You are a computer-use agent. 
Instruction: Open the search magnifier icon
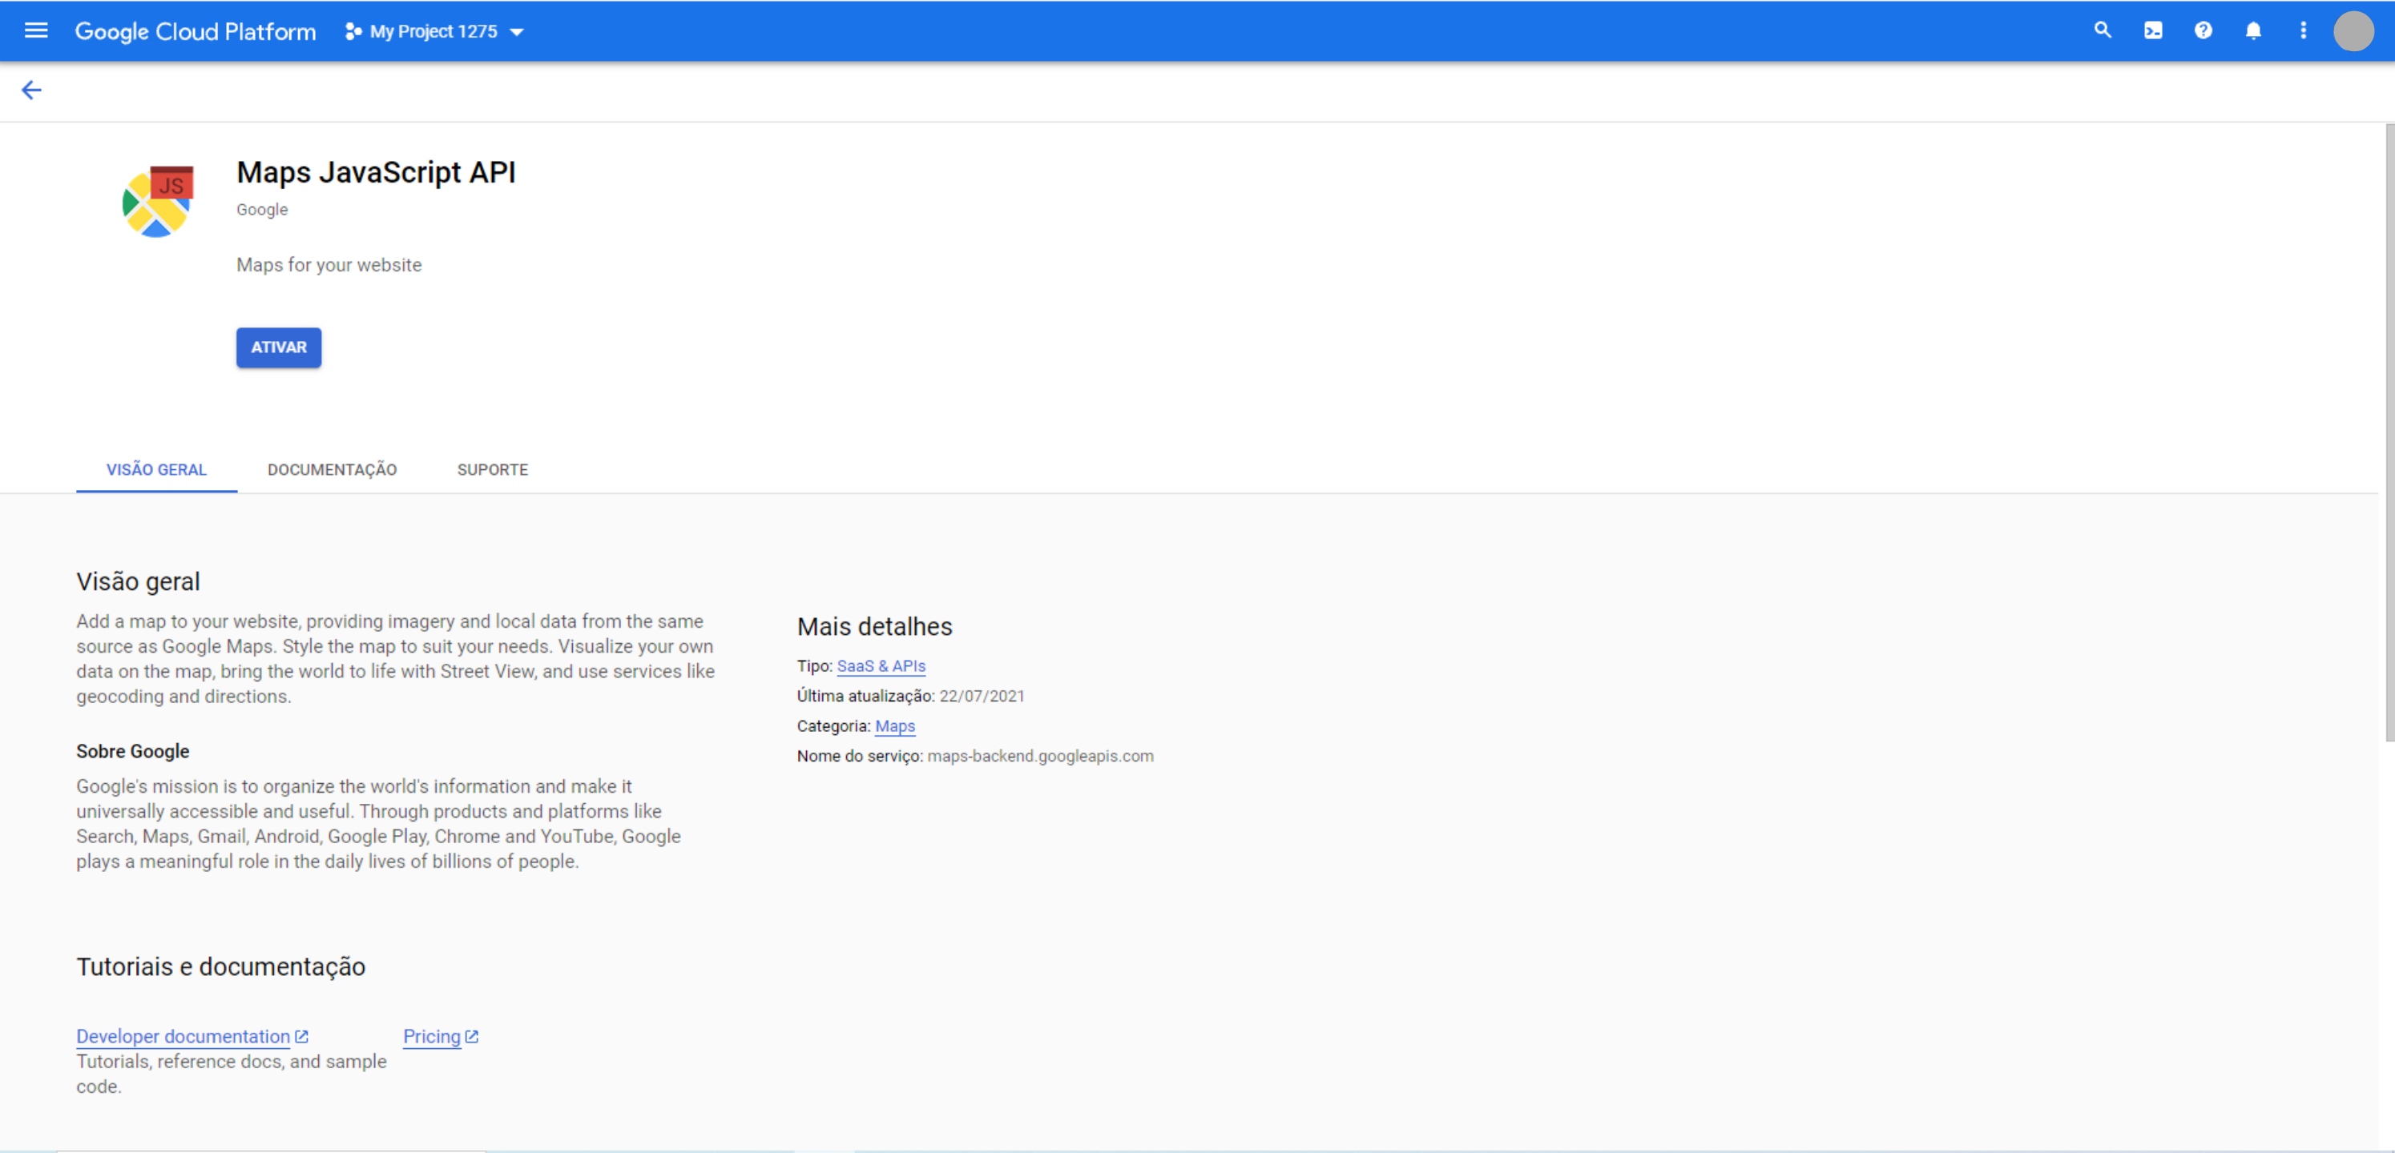click(2102, 30)
